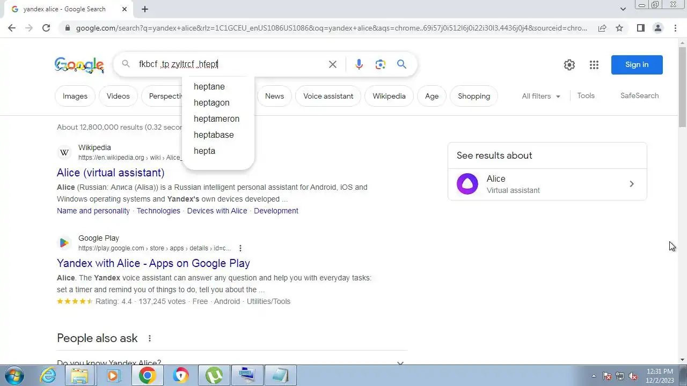The image size is (687, 386).
Task: Select the Wikipedia filter chip
Action: [x=389, y=96]
